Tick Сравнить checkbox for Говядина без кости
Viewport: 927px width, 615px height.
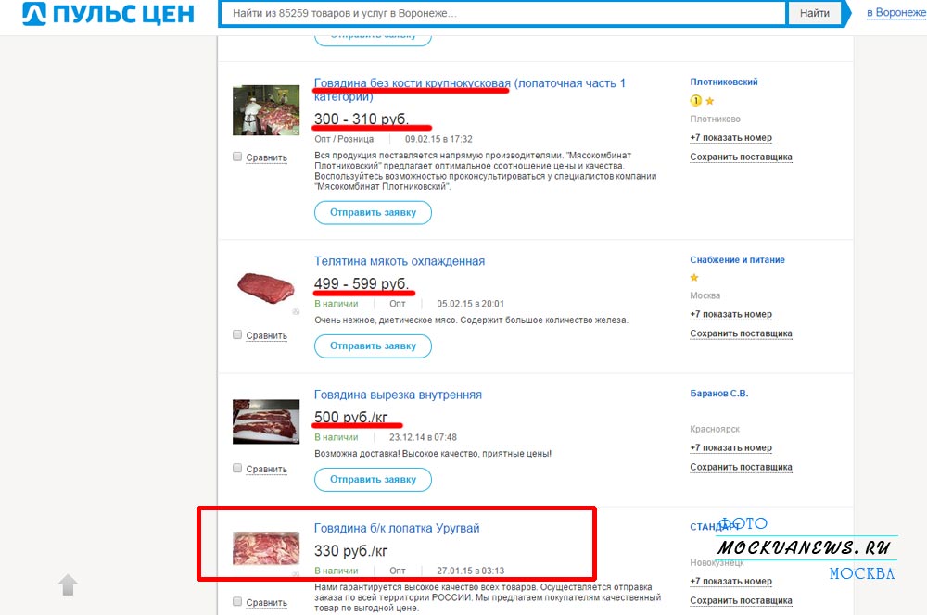tap(237, 157)
